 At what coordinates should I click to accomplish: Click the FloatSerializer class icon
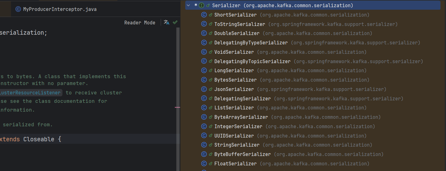[x=204, y=163]
